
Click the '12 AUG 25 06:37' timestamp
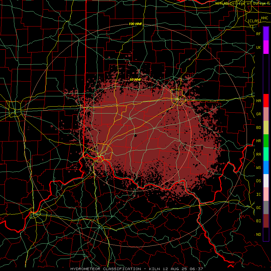pos(183,269)
